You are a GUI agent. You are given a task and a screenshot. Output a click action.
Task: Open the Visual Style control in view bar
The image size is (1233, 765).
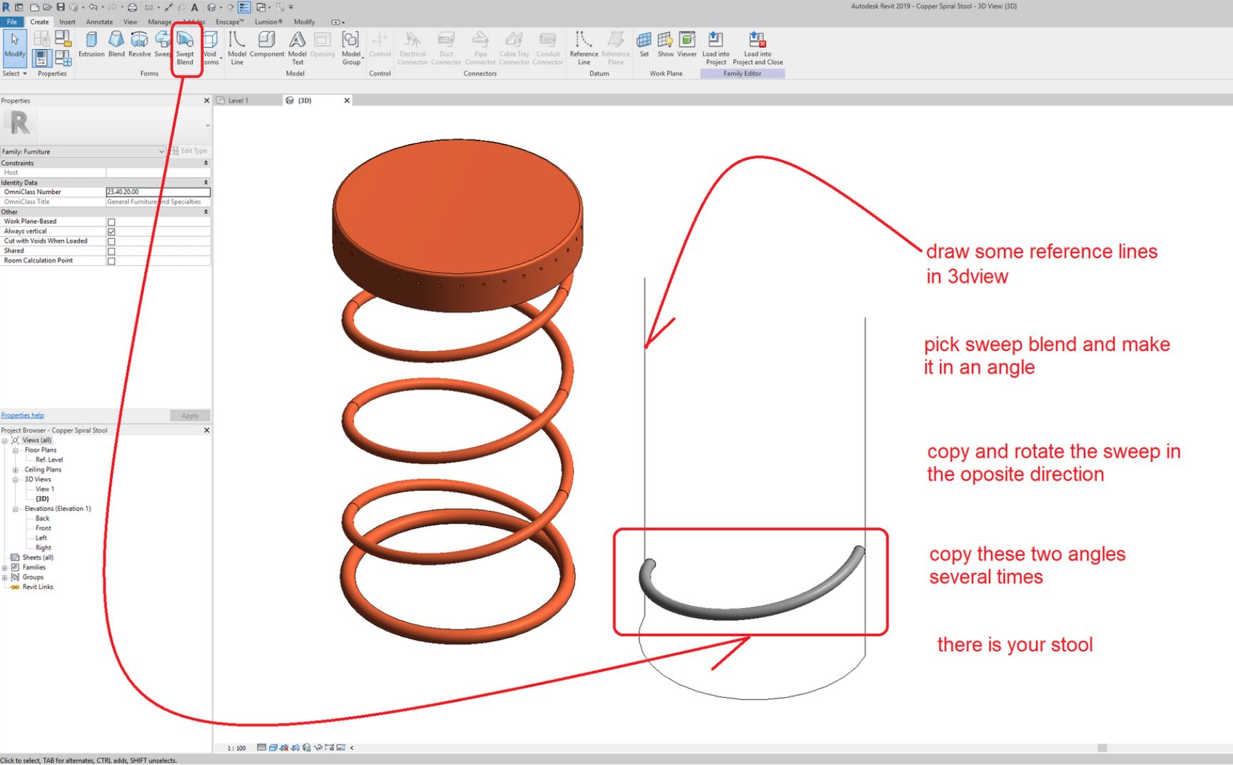coord(273,748)
